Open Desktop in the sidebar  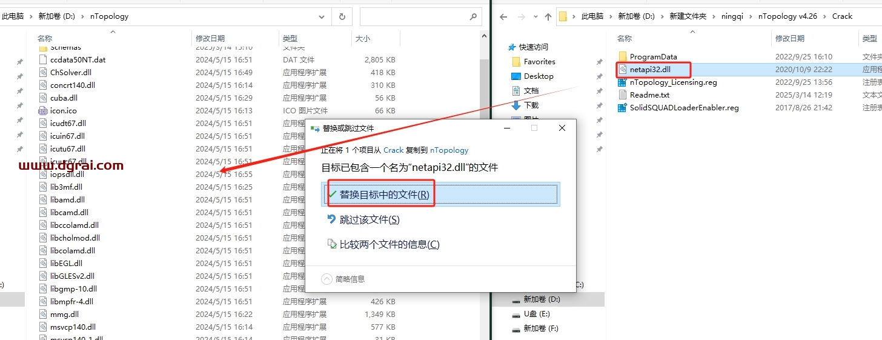click(539, 76)
